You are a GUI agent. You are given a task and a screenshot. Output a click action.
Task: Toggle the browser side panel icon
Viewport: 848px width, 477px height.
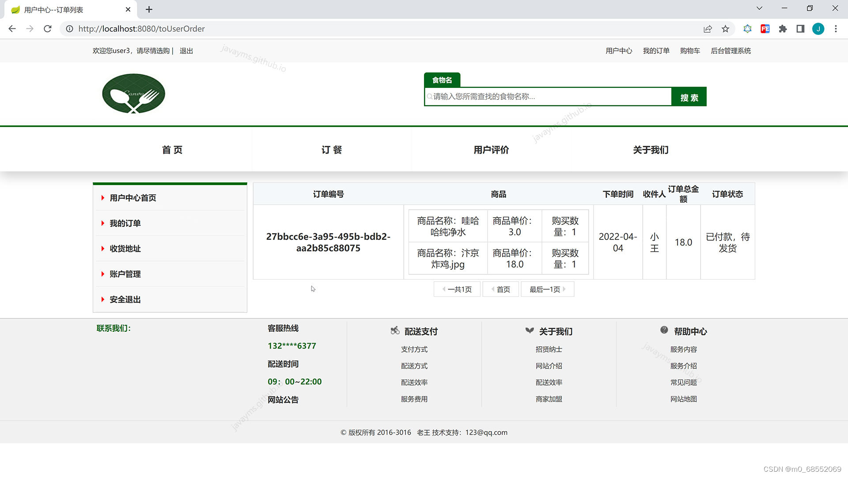coord(800,29)
